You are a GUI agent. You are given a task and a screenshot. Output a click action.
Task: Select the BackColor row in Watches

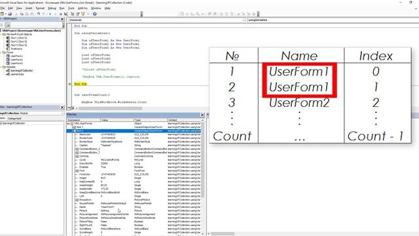[134, 134]
